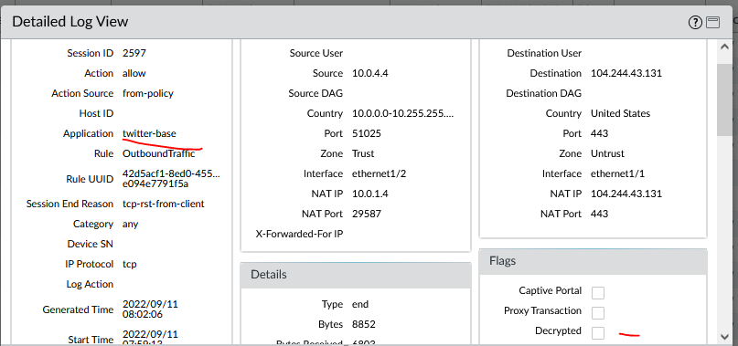This screenshot has height=346, width=738.
Task: Toggle the Decrypted flag checkbox
Action: [x=598, y=333]
